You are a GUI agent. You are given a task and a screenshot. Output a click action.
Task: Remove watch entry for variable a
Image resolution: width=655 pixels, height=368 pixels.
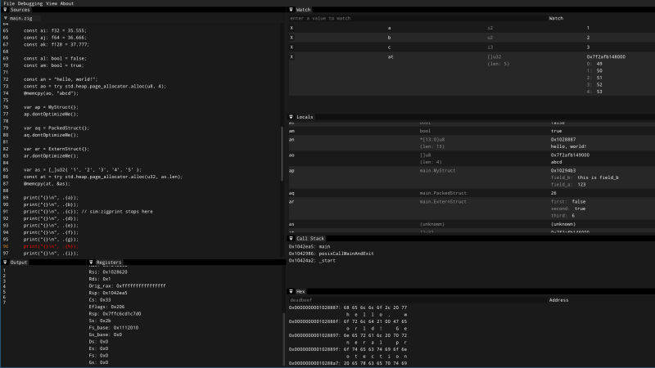coord(291,28)
